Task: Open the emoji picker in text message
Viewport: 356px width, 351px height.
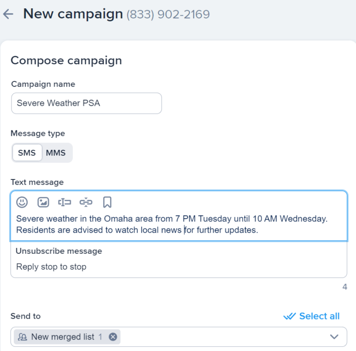Action: [22, 202]
